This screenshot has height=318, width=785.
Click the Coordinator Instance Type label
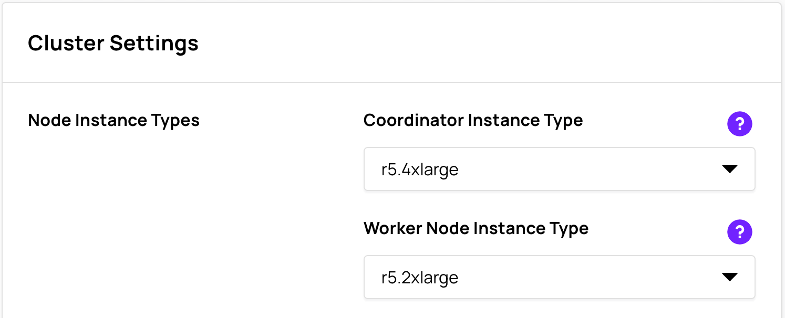[473, 121]
